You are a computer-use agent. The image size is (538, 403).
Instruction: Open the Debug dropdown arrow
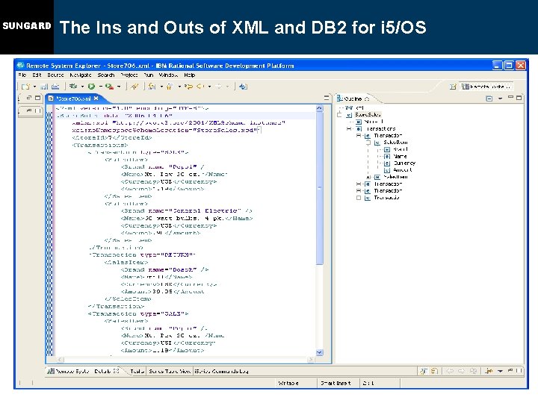click(x=82, y=87)
